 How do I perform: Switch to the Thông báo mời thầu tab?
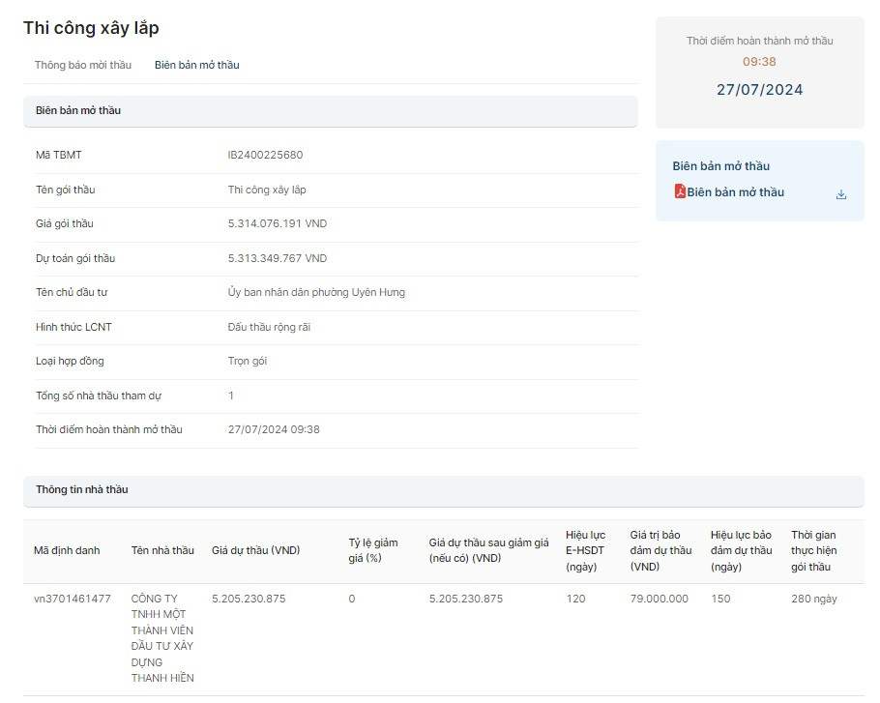(83, 65)
